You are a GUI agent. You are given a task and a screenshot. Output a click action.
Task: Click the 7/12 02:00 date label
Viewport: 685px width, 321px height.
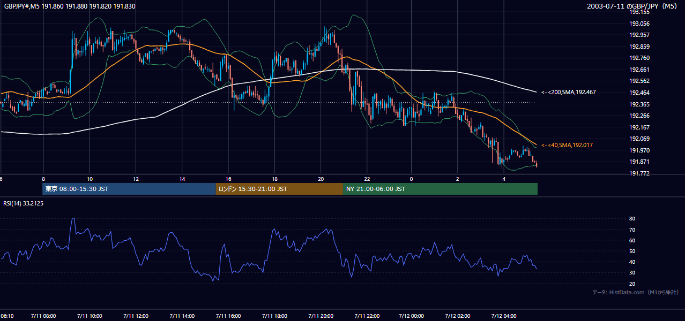pyautogui.click(x=458, y=316)
